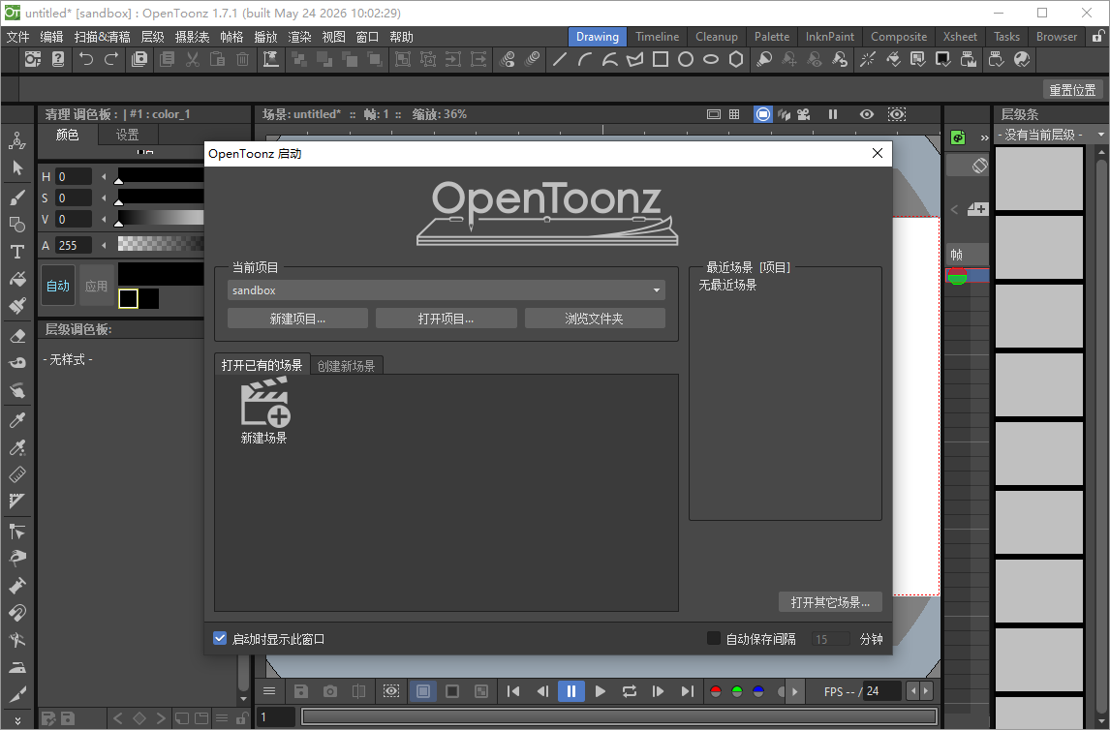This screenshot has width=1110, height=730.
Task: Click the H value decrease arrow
Action: 104,177
